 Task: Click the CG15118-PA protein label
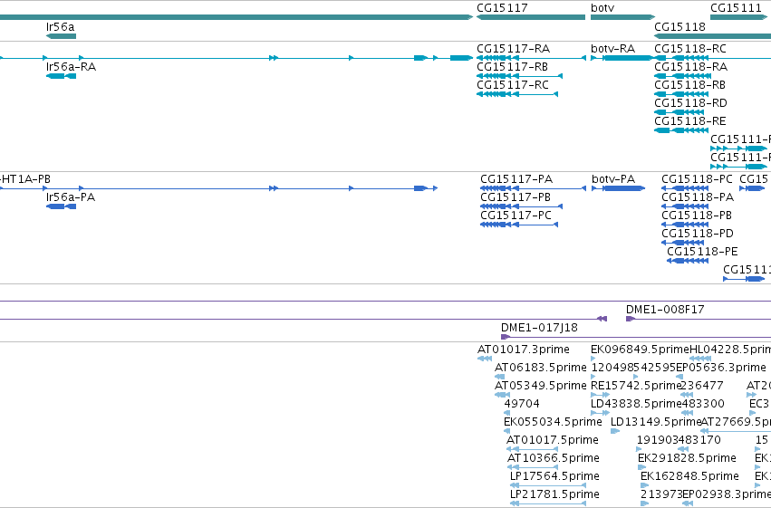click(x=698, y=197)
